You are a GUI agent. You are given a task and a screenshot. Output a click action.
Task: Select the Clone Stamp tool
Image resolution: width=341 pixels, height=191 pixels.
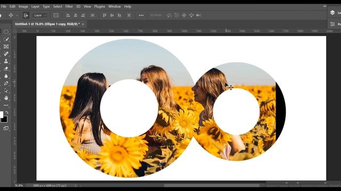pos(6,61)
